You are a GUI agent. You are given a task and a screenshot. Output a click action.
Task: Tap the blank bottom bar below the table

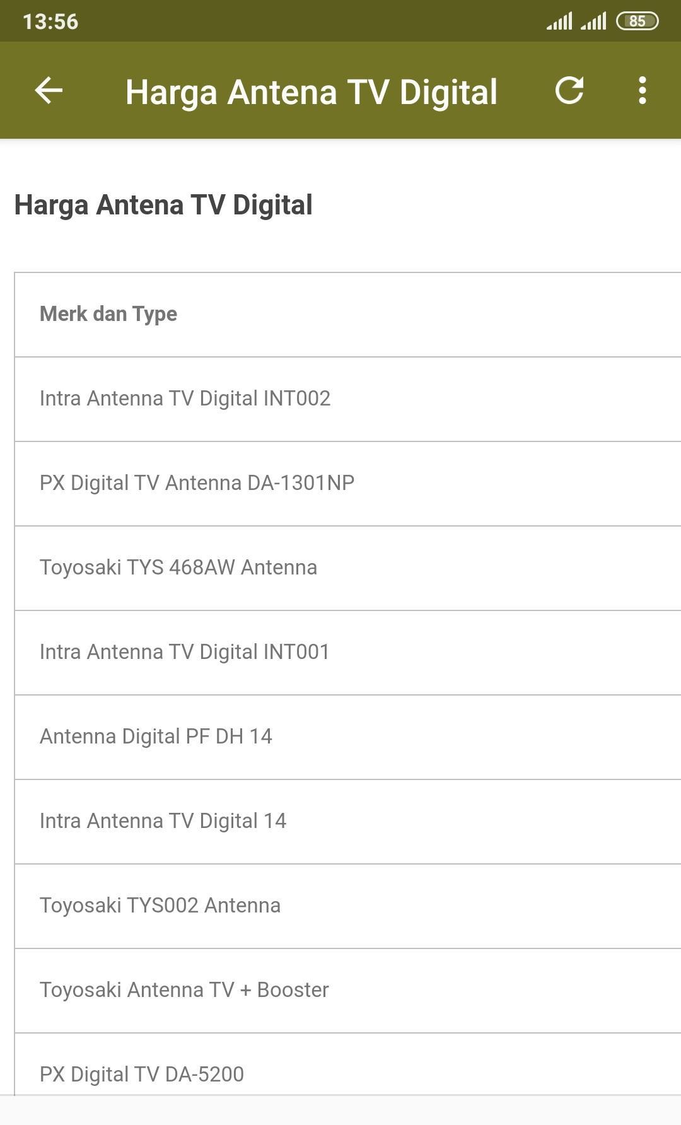pyautogui.click(x=340, y=1110)
